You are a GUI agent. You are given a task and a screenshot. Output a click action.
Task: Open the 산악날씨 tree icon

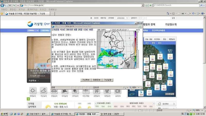tap(75, 92)
